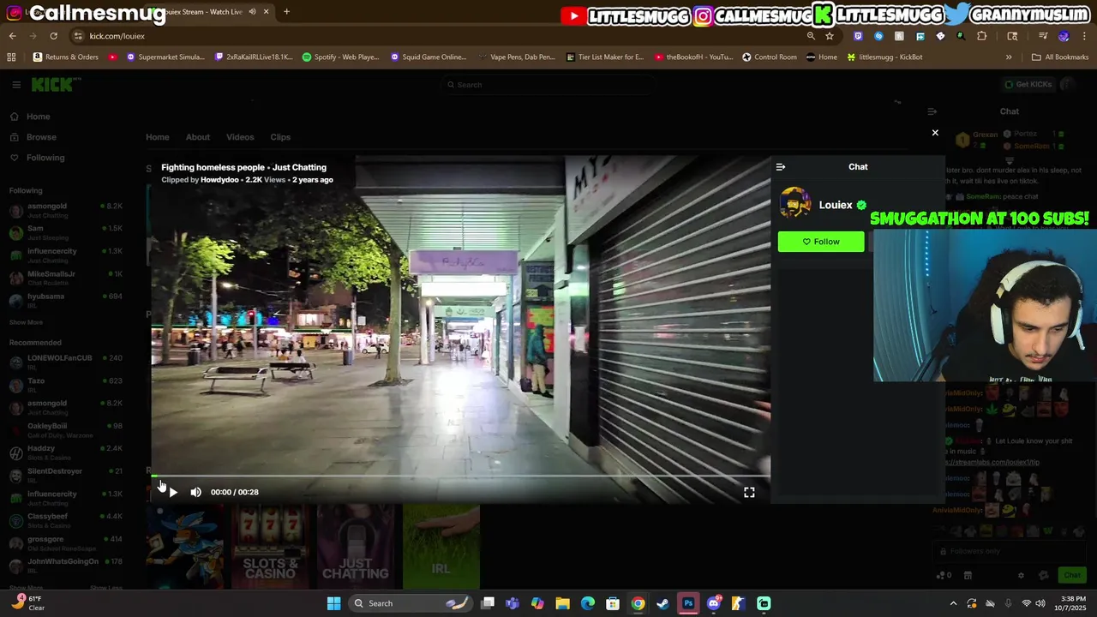
Task: Enter fullscreen for the clip player
Action: click(x=749, y=492)
